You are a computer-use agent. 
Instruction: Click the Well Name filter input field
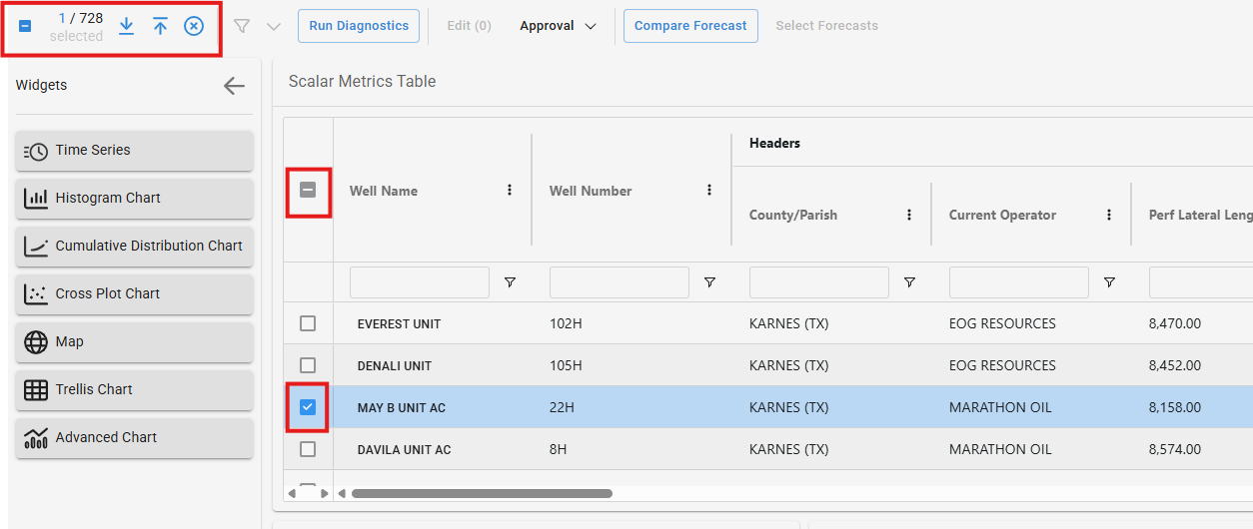[x=420, y=282]
